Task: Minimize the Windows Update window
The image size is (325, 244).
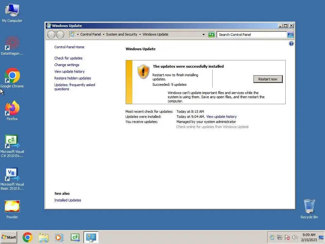Action: pos(280,26)
